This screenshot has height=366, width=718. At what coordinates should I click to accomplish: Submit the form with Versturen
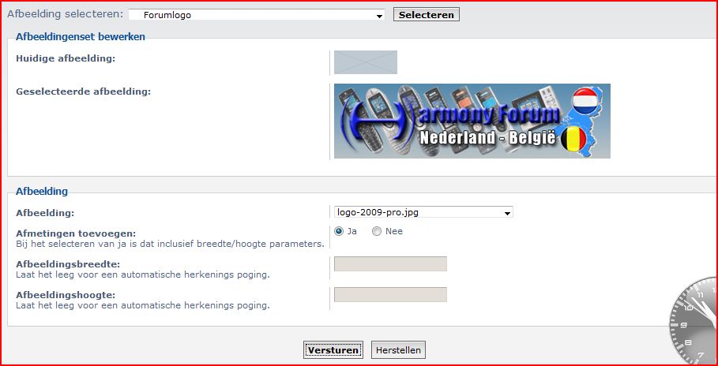(x=333, y=350)
